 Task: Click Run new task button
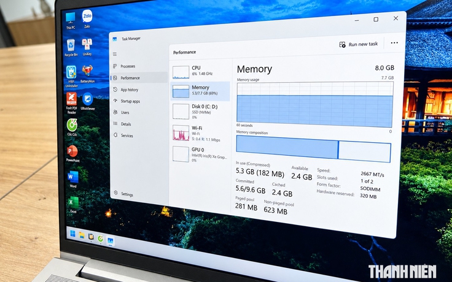coord(358,44)
